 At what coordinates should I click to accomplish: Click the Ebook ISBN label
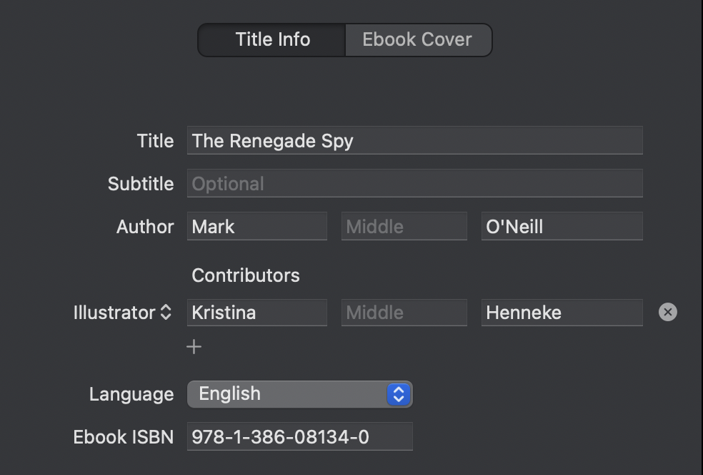123,437
